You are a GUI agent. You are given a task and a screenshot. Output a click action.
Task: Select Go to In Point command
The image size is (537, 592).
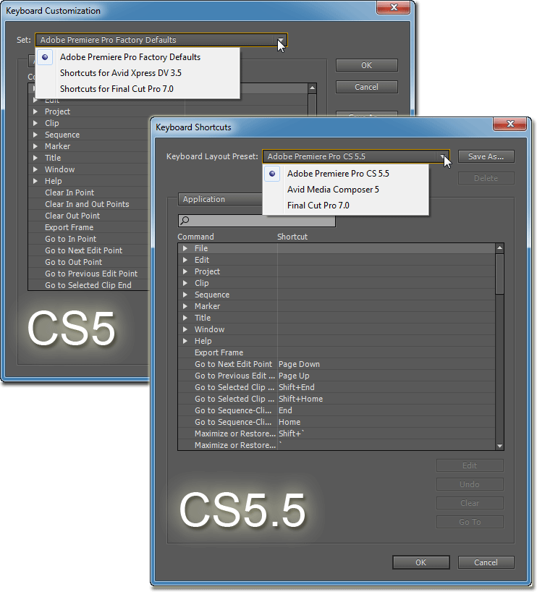(71, 239)
